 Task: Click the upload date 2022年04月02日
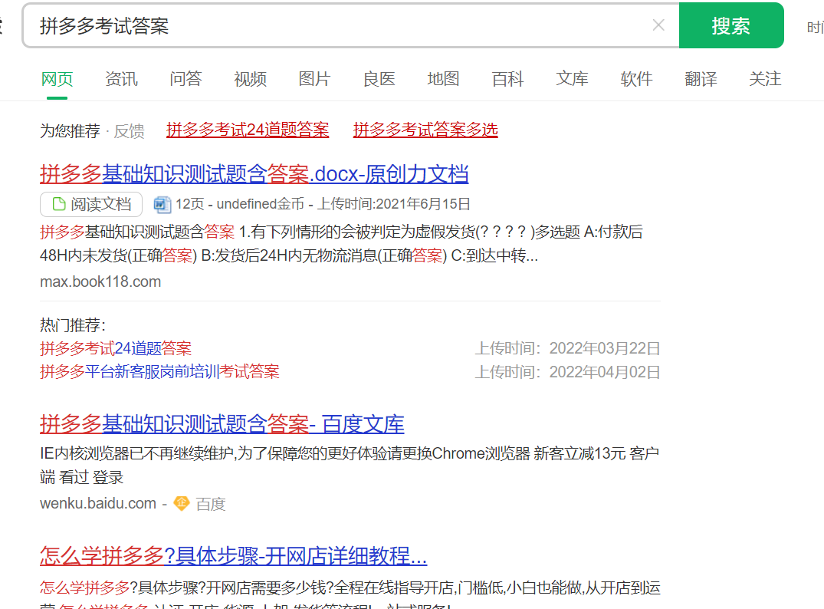[x=604, y=372]
